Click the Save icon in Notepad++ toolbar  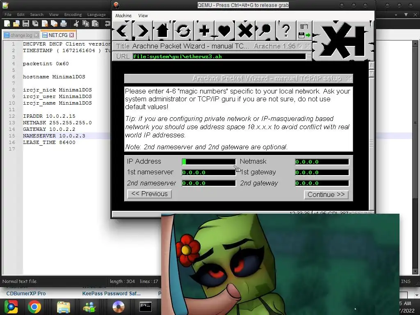26,23
